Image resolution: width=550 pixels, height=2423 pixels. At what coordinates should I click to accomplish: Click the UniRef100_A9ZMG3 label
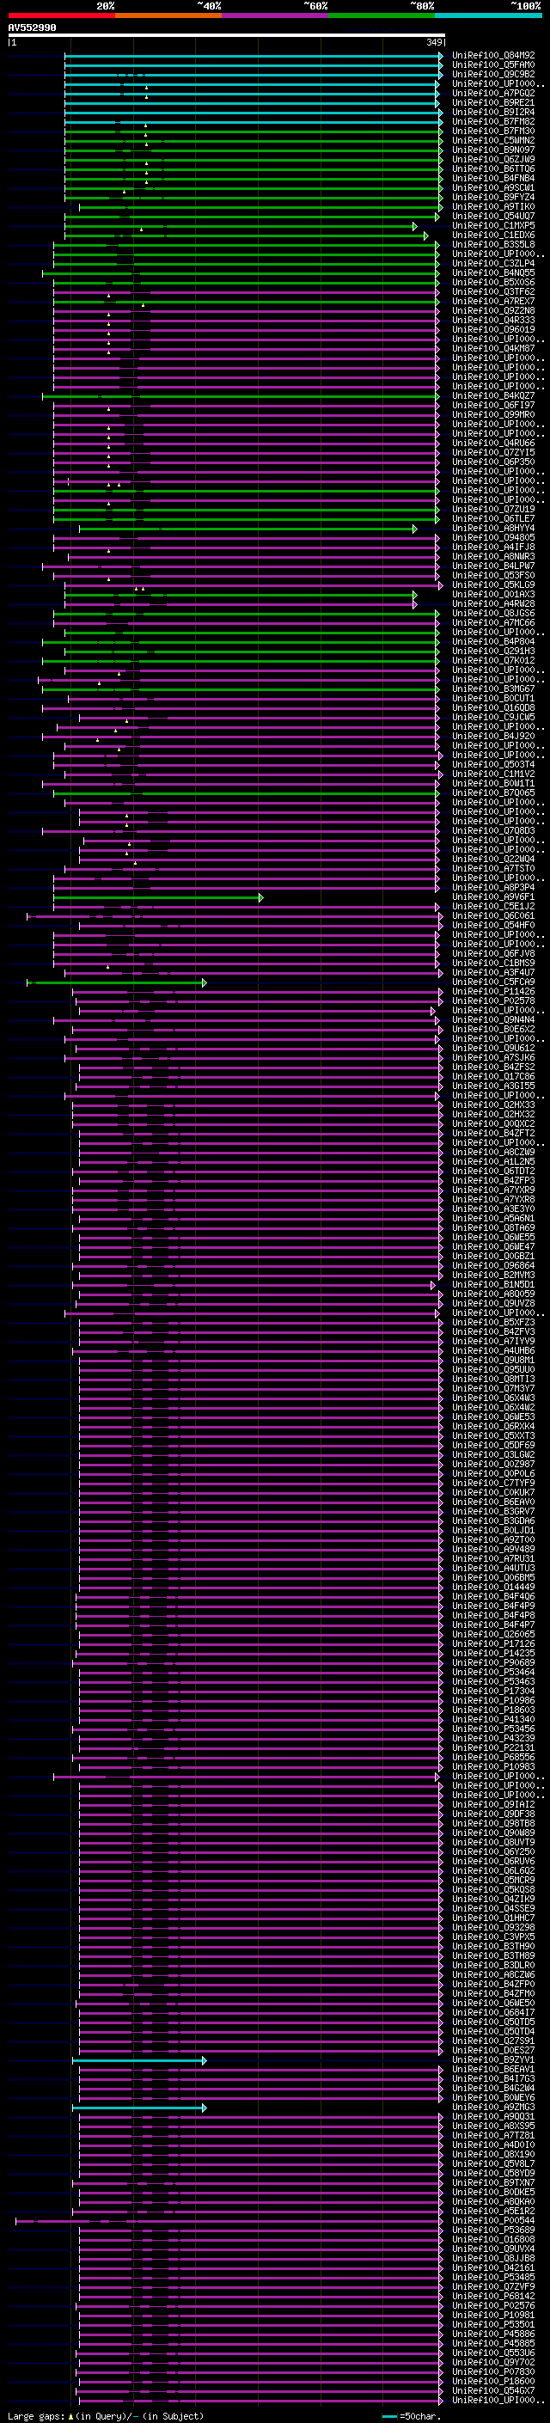493,2108
